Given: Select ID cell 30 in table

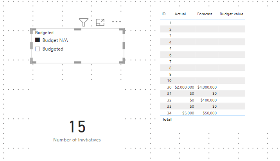Looking at the screenshot, I should coord(169,87).
